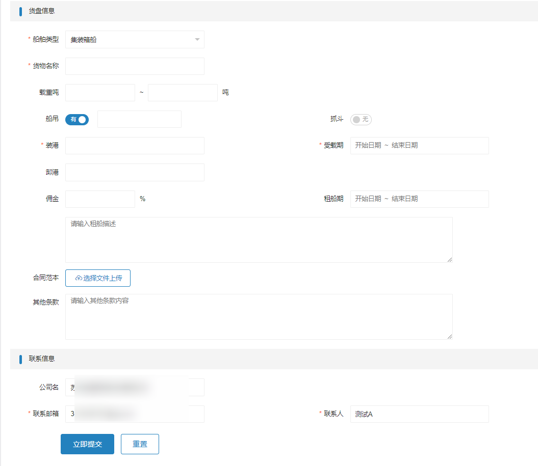Click the 其他条款 text area
This screenshot has height=466, width=538.
pyautogui.click(x=259, y=317)
